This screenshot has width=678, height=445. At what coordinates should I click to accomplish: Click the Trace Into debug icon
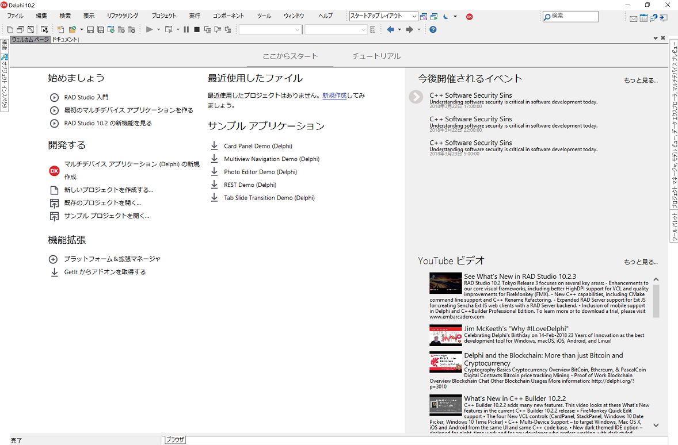tap(207, 29)
